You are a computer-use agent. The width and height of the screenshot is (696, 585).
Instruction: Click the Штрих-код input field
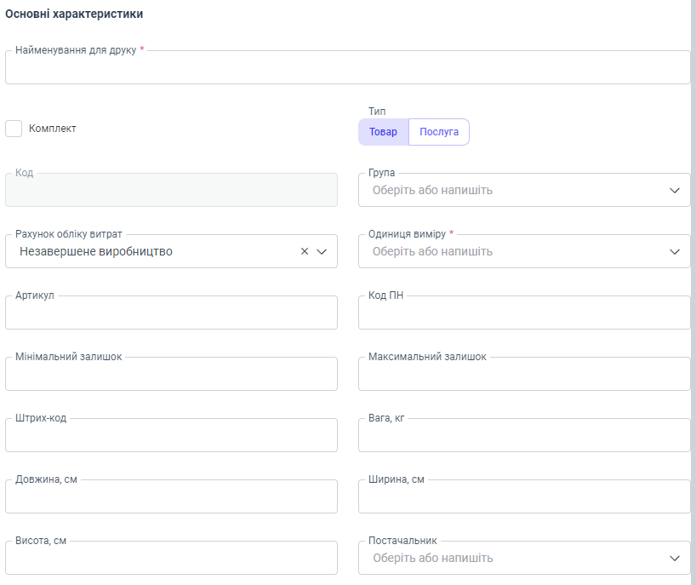[x=171, y=436]
